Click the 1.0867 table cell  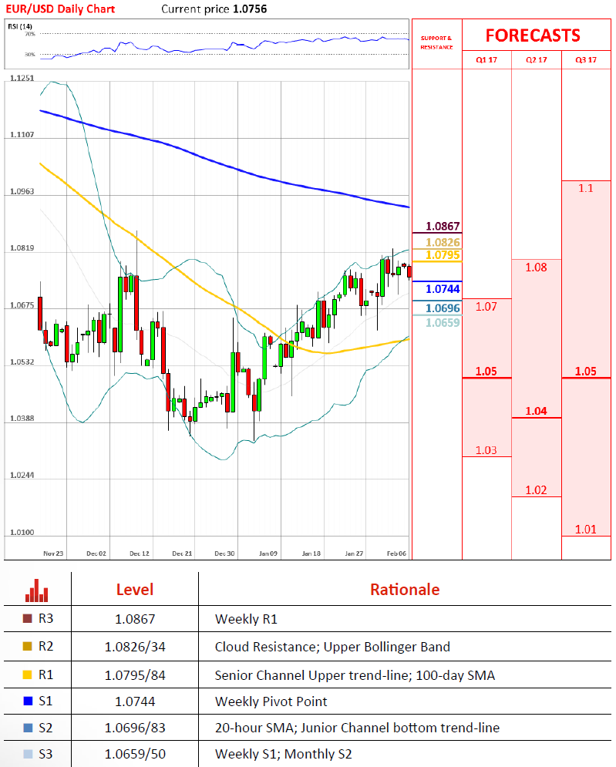pyautogui.click(x=135, y=619)
